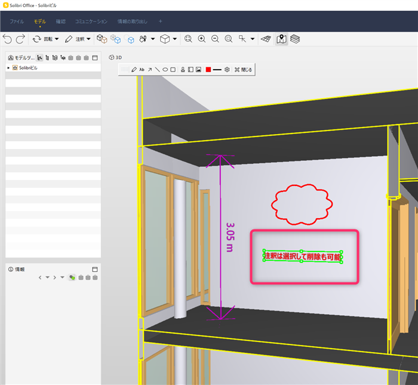
Task: Pick the ellipse markup shape tool
Action: 165,70
